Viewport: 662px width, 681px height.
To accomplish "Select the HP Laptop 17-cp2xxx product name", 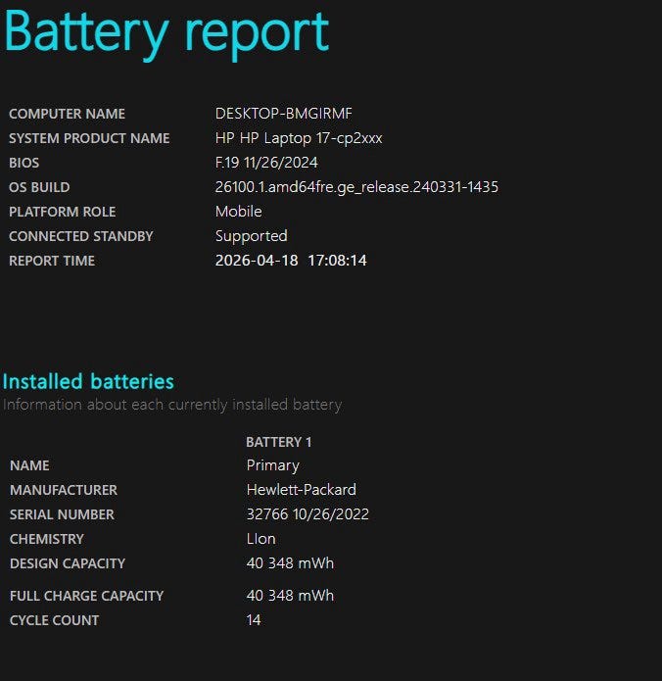I will pyautogui.click(x=299, y=138).
